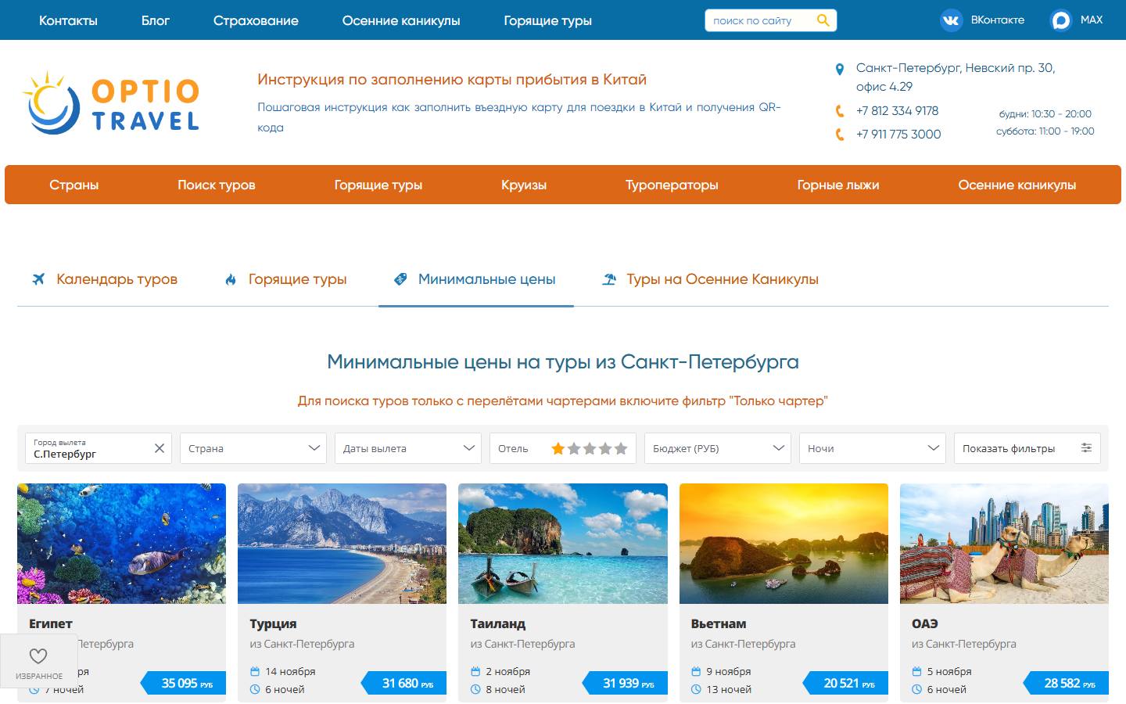This screenshot has height=704, width=1126.
Task: Click the flame icon of Горящие туры tab
Action: coord(231,279)
